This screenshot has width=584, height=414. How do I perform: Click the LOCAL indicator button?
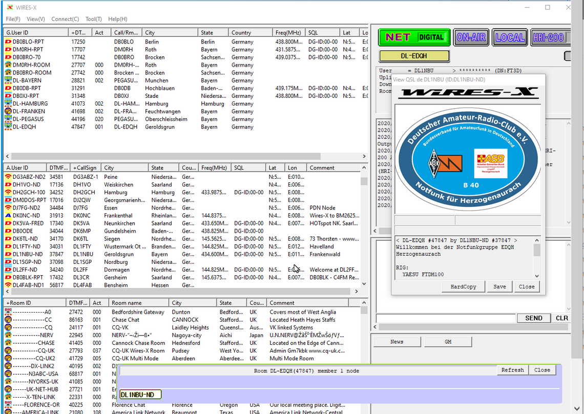510,37
